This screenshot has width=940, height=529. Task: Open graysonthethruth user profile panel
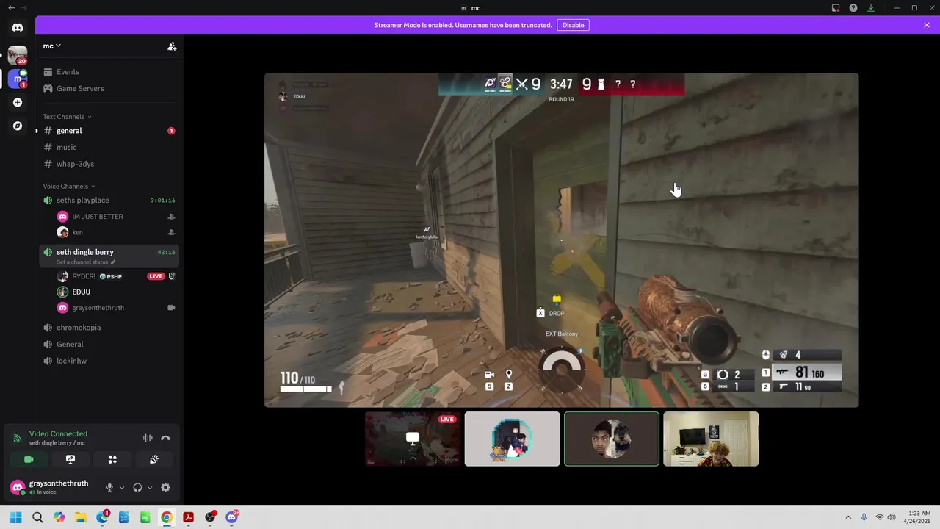tap(51, 486)
